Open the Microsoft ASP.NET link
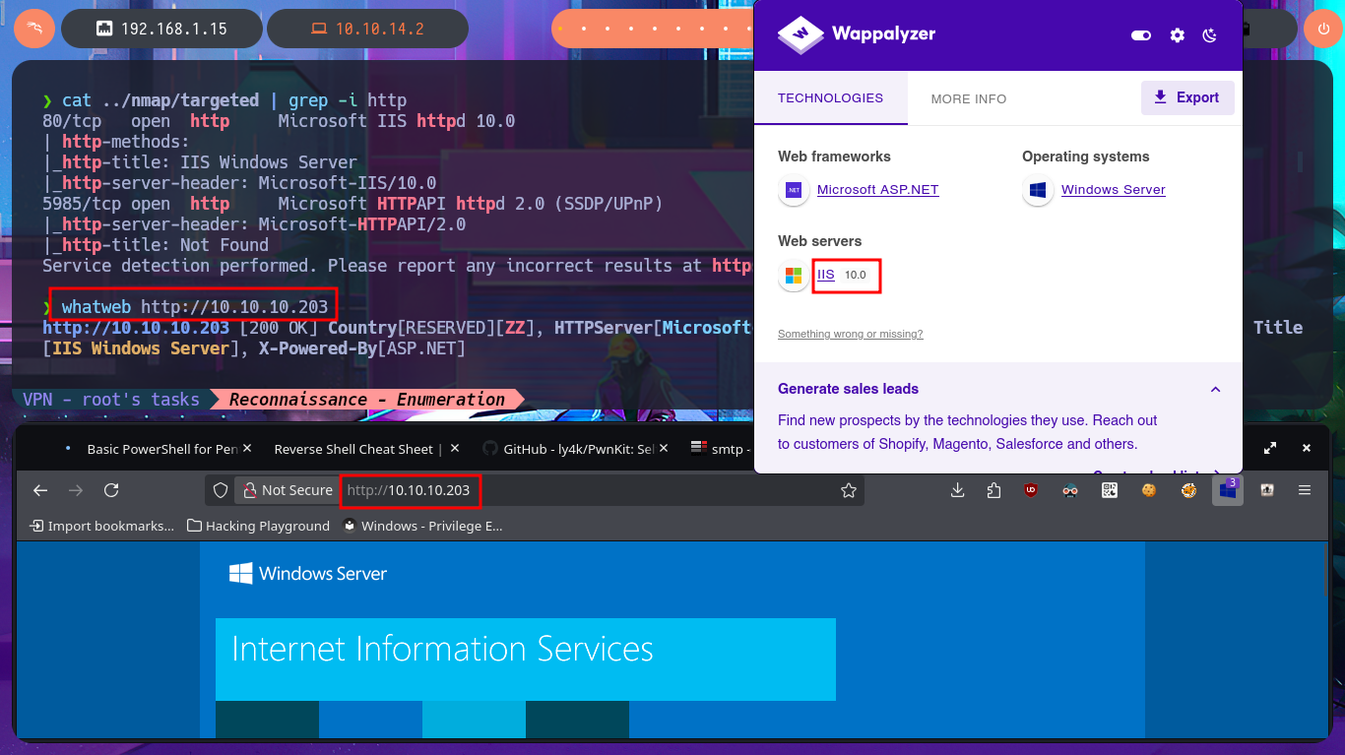Screen dimensions: 1345x755 [x=877, y=190]
